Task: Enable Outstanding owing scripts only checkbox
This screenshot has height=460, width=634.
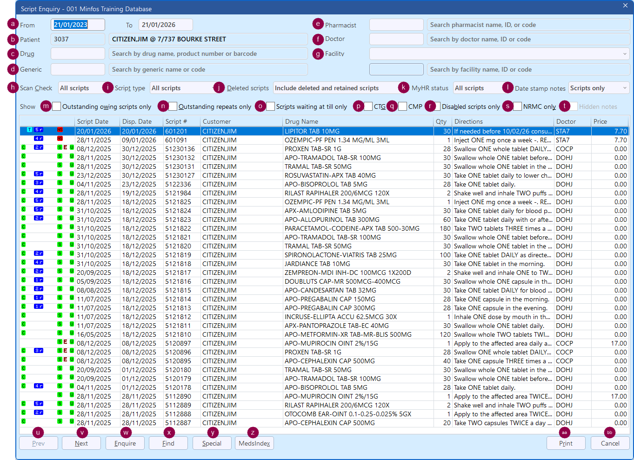Action: pyautogui.click(x=57, y=107)
